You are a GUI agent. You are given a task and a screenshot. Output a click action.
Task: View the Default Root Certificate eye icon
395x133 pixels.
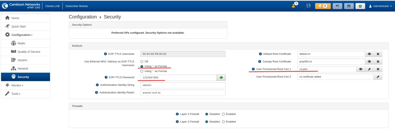click(369, 54)
